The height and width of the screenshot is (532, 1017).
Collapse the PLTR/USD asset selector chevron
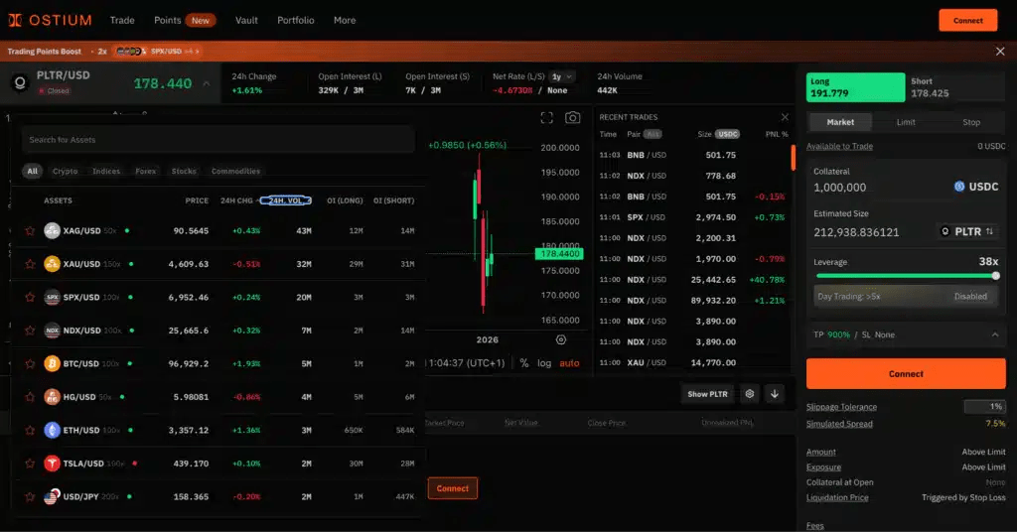point(207,83)
